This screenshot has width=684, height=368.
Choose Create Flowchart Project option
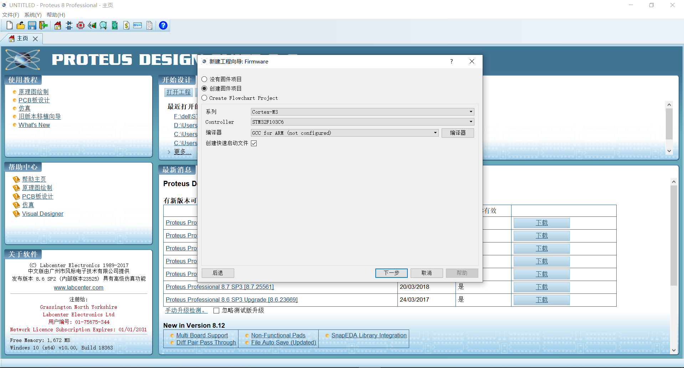tap(204, 98)
